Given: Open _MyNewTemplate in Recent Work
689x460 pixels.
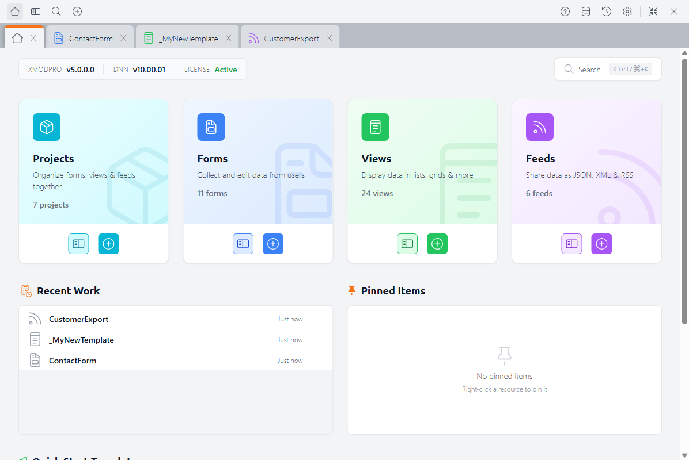Looking at the screenshot, I should (176, 340).
